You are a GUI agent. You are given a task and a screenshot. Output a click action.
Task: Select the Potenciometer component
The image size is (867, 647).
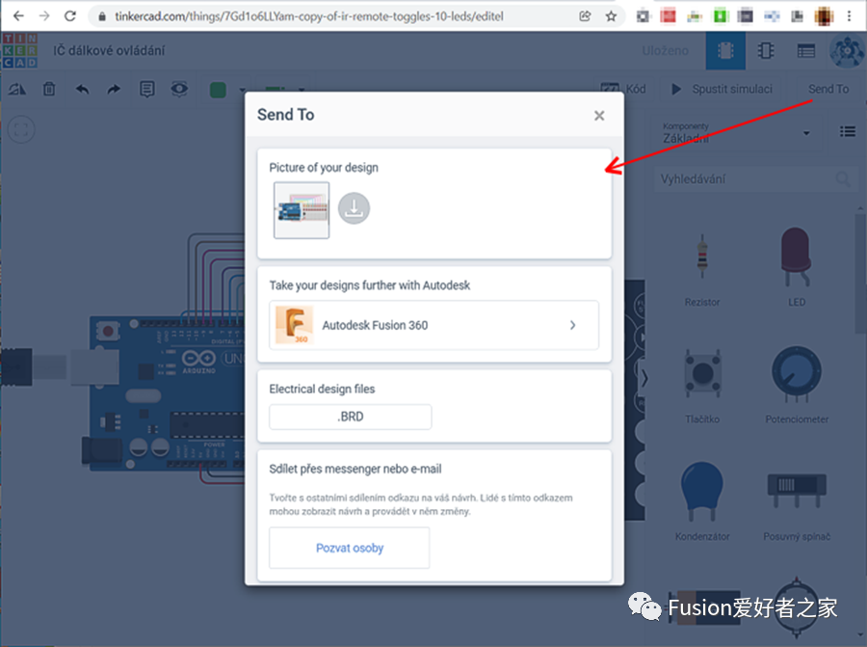(x=797, y=385)
